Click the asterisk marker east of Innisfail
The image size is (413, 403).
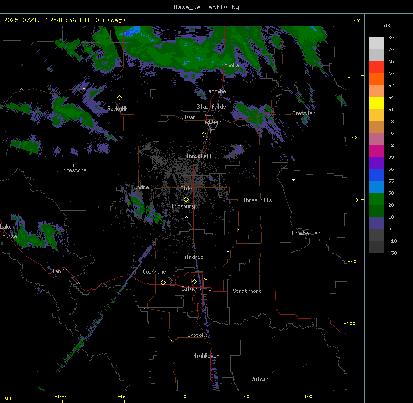(241, 146)
